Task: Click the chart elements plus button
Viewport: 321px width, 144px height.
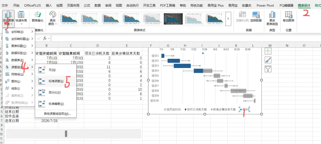Action: [268, 51]
